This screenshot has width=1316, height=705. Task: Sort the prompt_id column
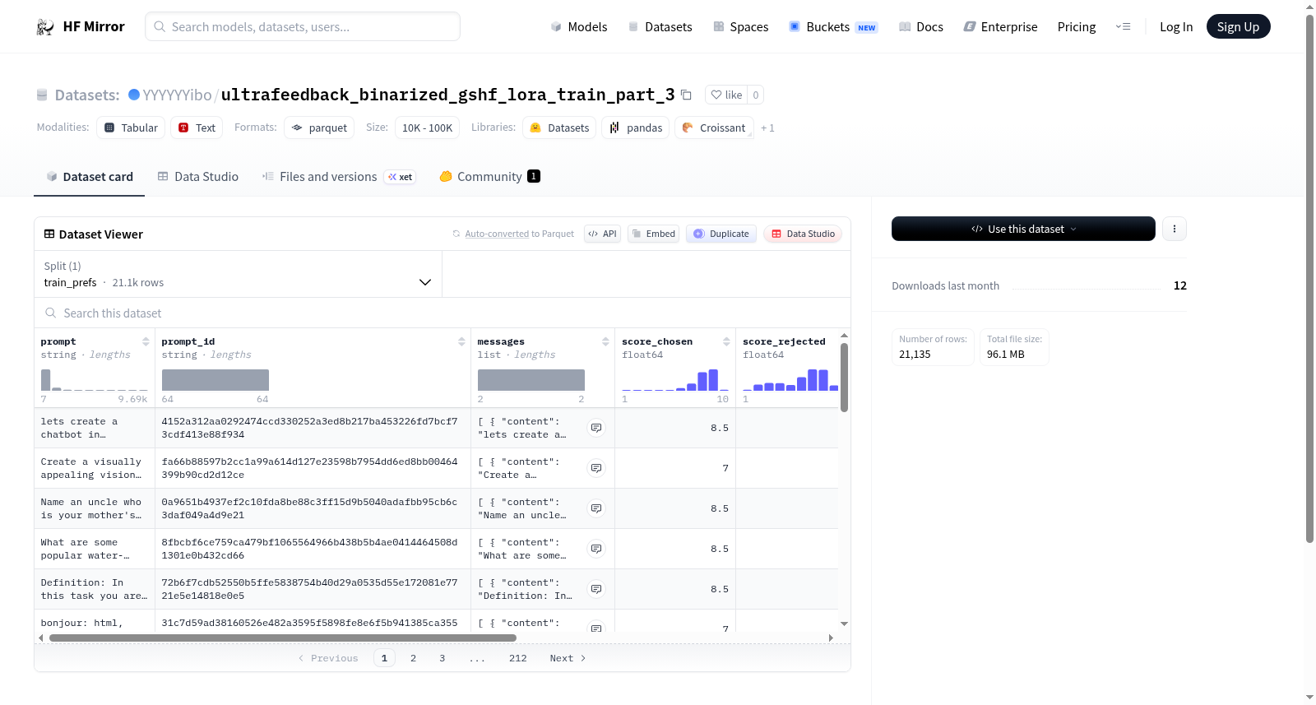point(461,341)
